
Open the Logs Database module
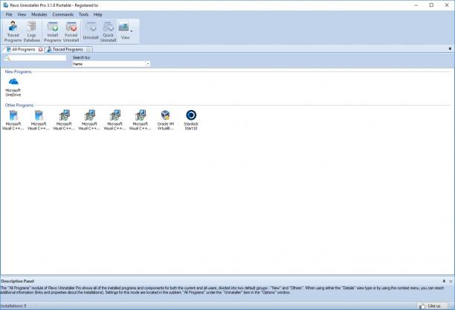(32, 32)
